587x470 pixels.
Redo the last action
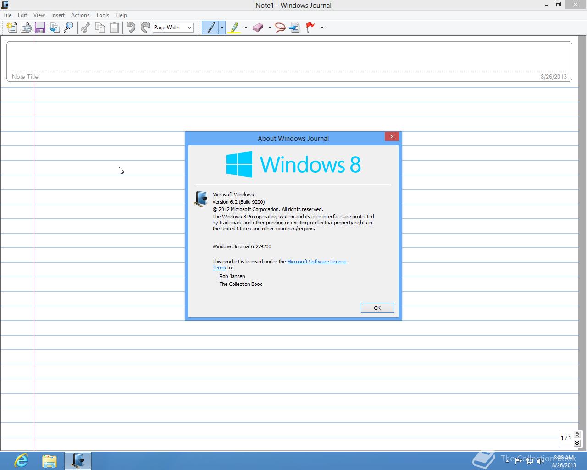[145, 28]
